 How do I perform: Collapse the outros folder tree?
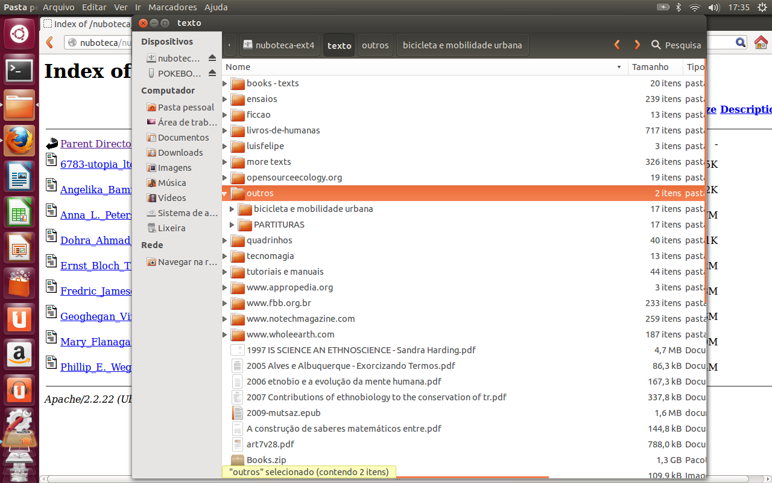pos(225,194)
